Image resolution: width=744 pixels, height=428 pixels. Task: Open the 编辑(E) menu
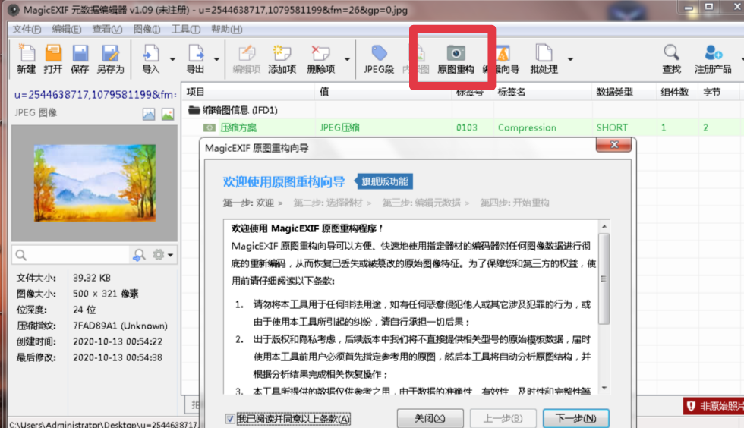coord(67,30)
